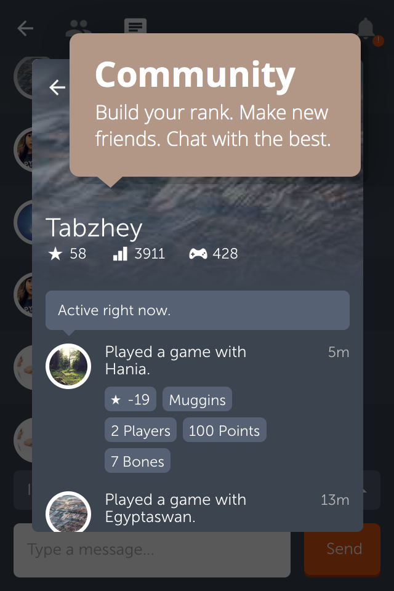Select the 2 Players tag
394x591 pixels.
(x=140, y=430)
